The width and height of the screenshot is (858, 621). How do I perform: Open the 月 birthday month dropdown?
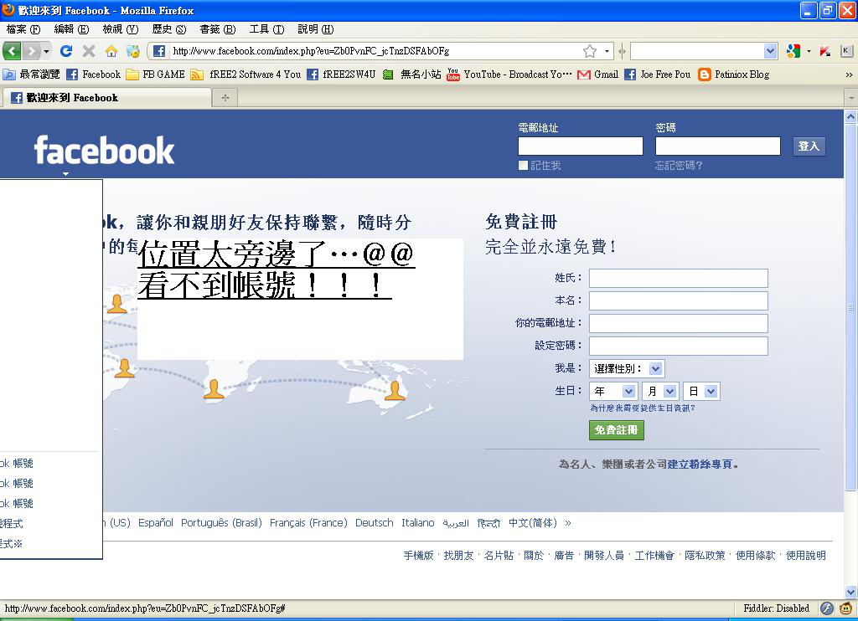point(660,391)
